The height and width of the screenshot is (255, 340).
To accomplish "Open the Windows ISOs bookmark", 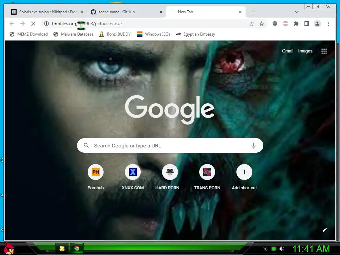I will [x=153, y=34].
